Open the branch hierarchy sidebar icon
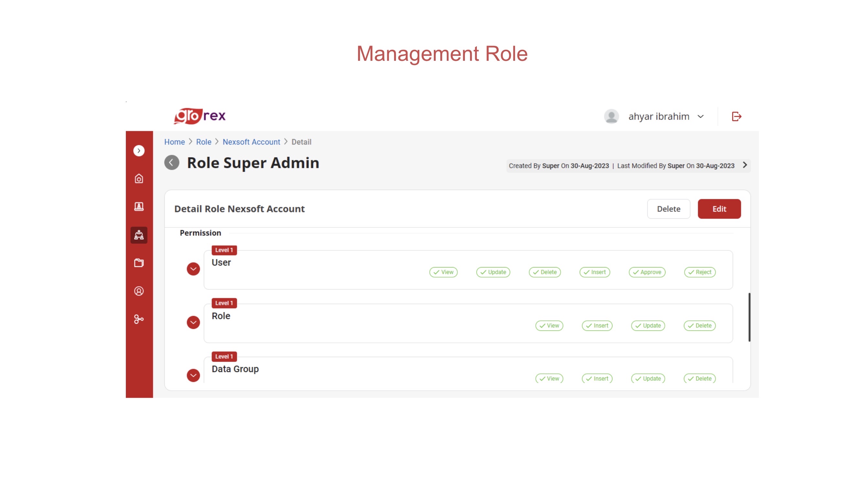The image size is (856, 500). (x=138, y=319)
